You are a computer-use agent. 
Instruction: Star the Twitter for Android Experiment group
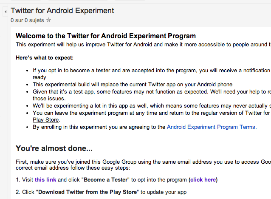coord(48,20)
